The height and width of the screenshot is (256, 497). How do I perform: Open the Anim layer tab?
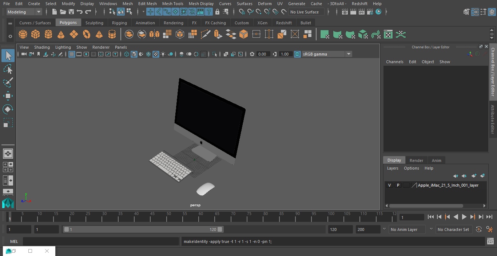coord(436,160)
